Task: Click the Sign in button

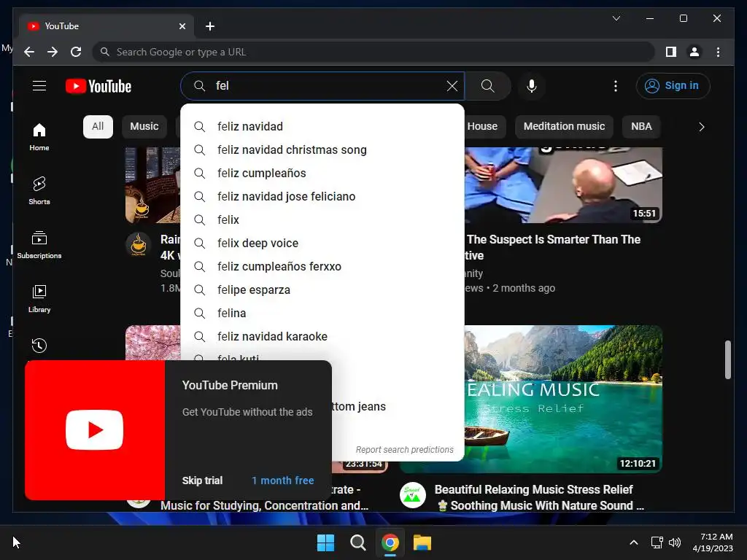Action: tap(673, 86)
